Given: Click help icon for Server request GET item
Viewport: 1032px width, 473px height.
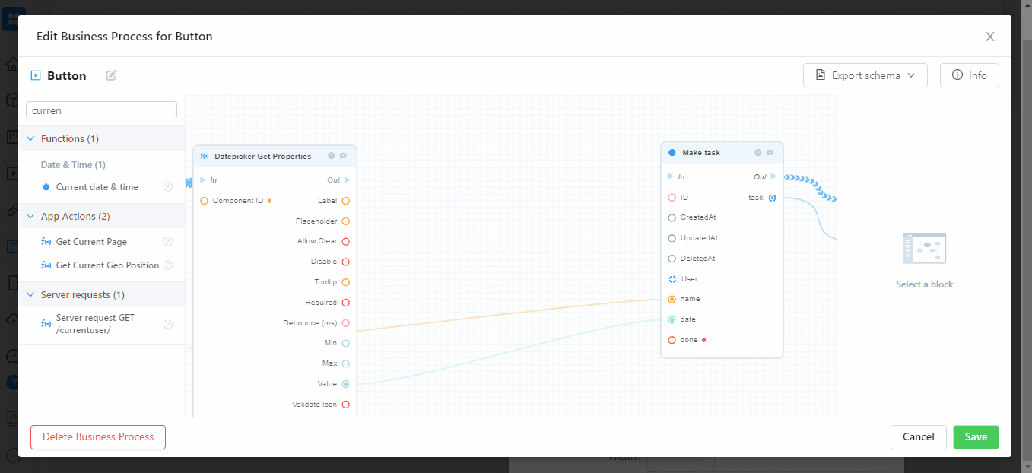Looking at the screenshot, I should [x=168, y=324].
